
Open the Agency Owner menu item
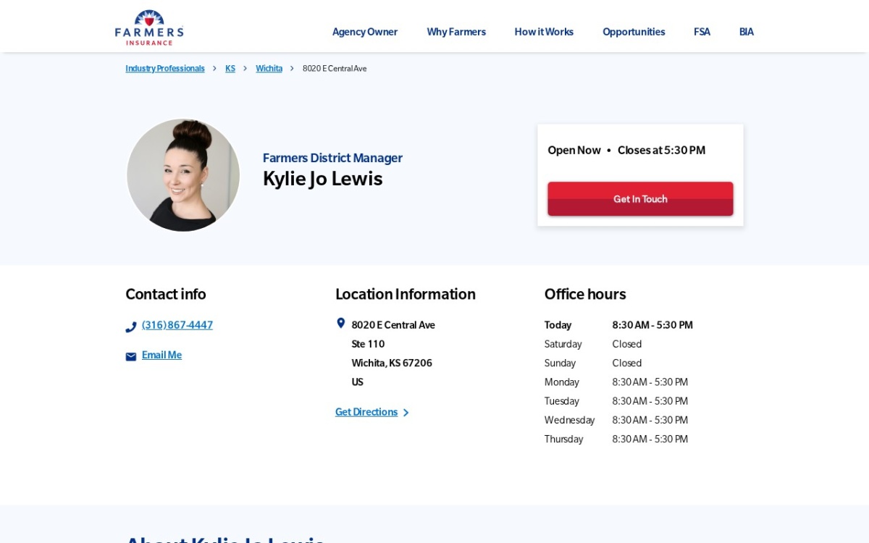tap(365, 32)
